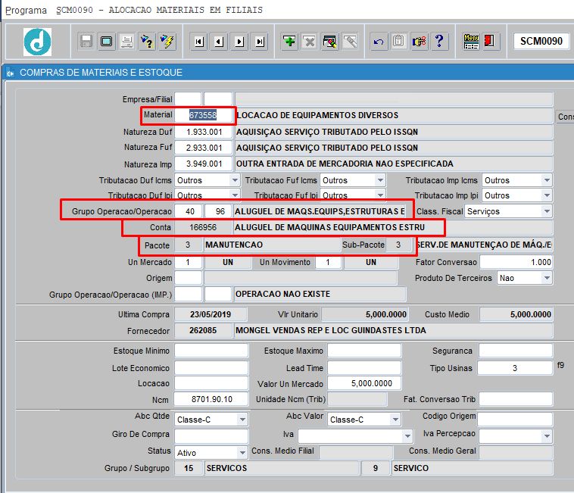The height and width of the screenshot is (493, 574).
Task: Click the Conta field 166956
Action: click(x=203, y=227)
